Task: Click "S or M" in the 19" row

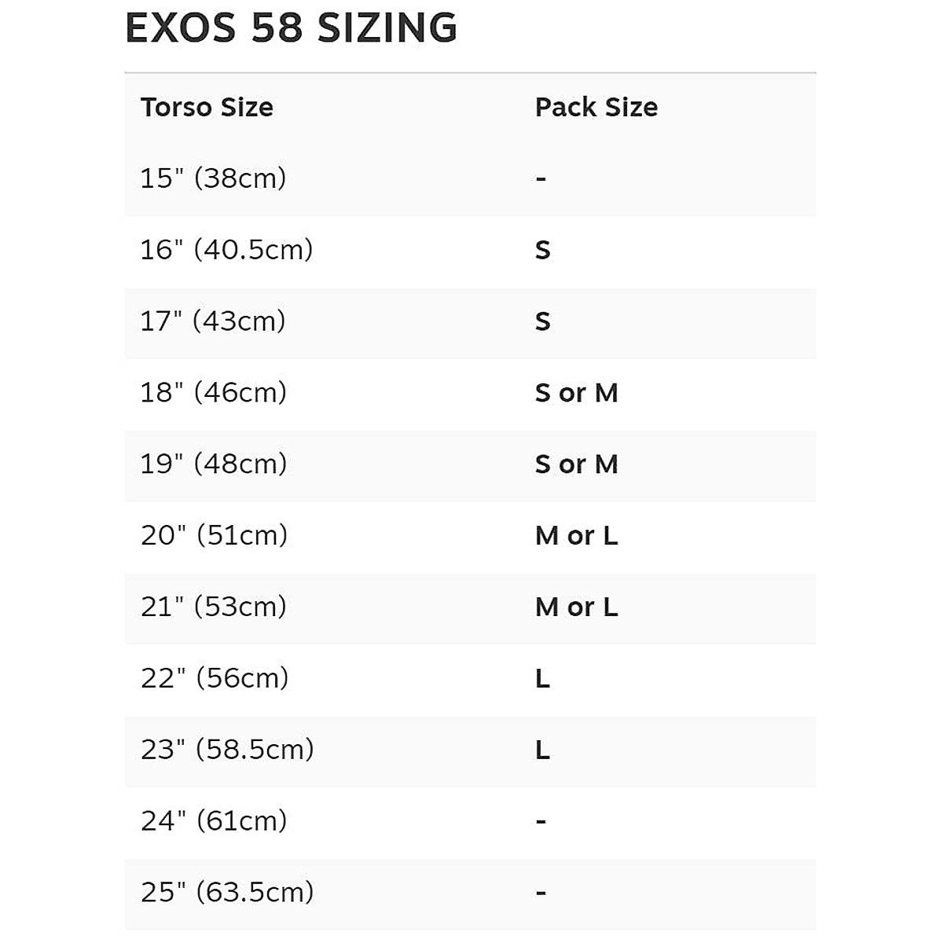Action: coord(576,464)
